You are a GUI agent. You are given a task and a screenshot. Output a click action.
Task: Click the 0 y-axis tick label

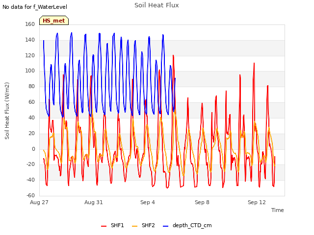pos(33,149)
